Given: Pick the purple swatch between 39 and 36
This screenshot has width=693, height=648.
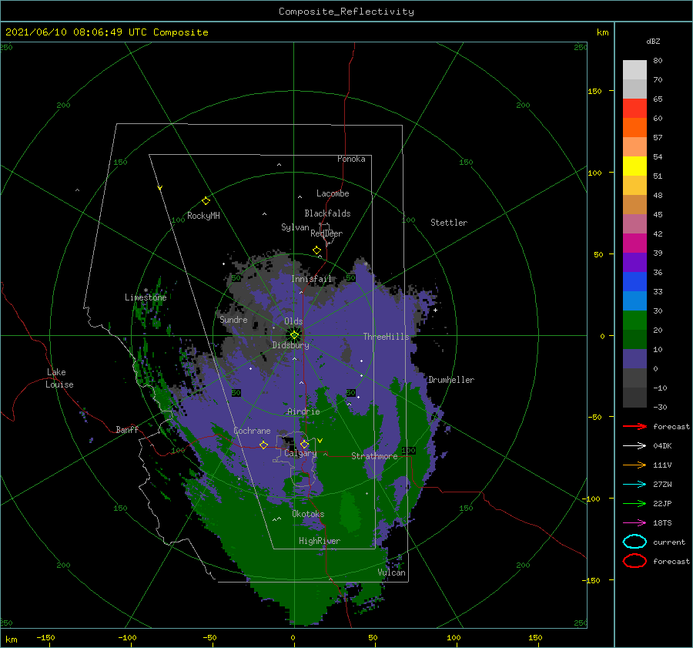Looking at the screenshot, I should pos(634,263).
